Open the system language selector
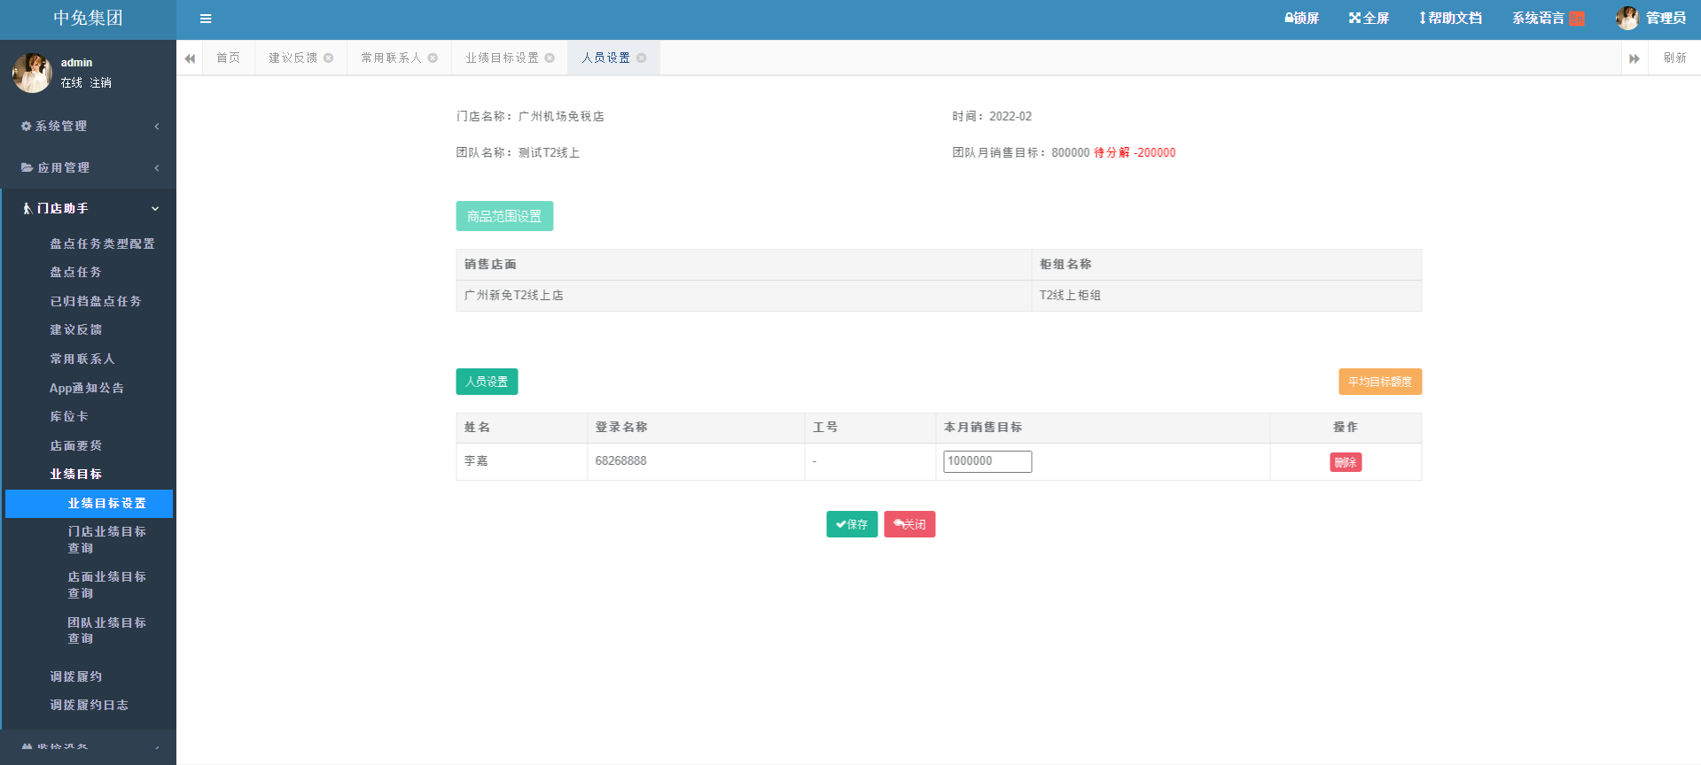This screenshot has height=765, width=1701. point(1547,19)
